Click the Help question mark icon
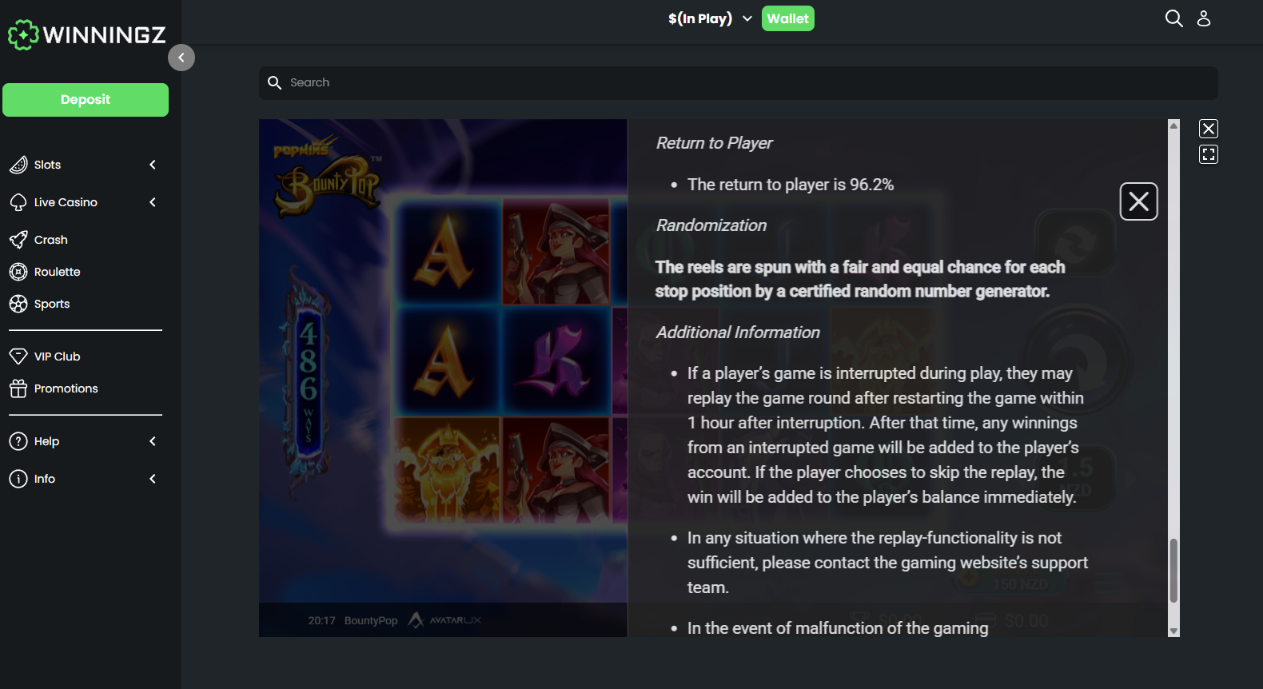This screenshot has height=689, width=1263. (x=18, y=441)
